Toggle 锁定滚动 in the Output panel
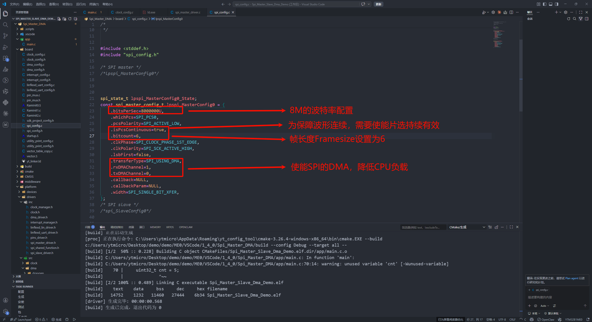 (x=496, y=227)
